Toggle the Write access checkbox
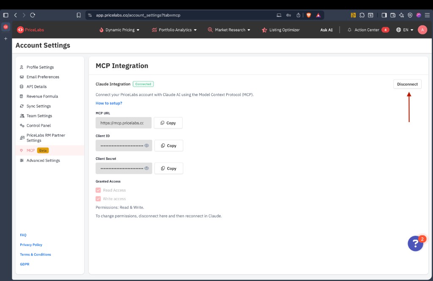This screenshot has height=281, width=433. [x=98, y=199]
